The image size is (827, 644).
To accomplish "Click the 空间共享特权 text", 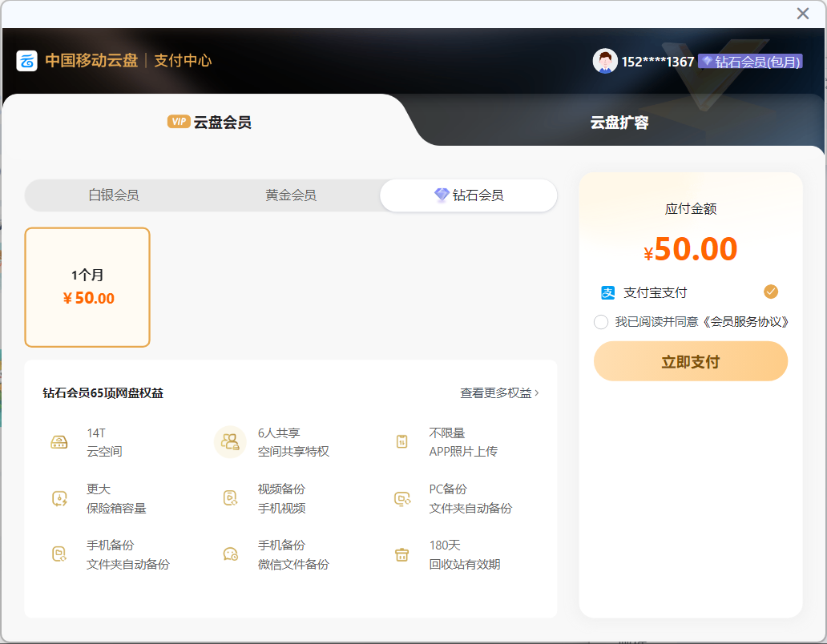I will [x=293, y=451].
